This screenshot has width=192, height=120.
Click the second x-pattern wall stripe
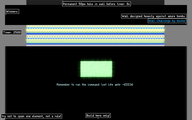(95, 37)
